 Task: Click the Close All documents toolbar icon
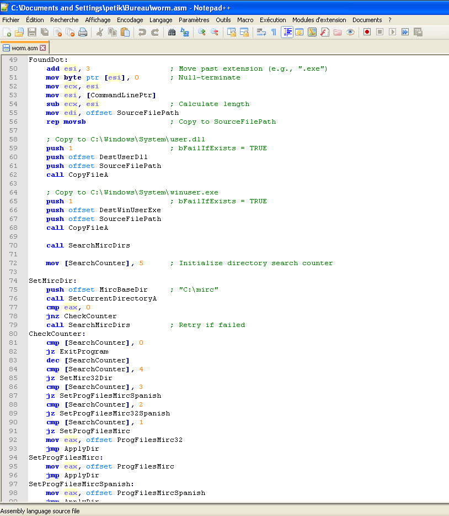pos(70,32)
